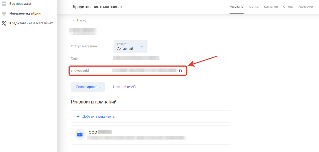The height and width of the screenshot is (152, 319).
Task: Click the blurred showcaseId value
Action: tap(144, 70)
